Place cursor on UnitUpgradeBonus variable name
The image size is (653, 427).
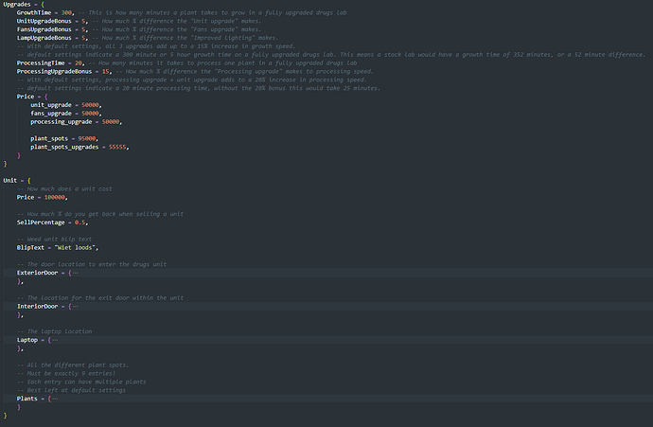coord(43,20)
